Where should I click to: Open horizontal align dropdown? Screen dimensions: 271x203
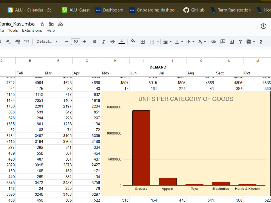pos(167,42)
